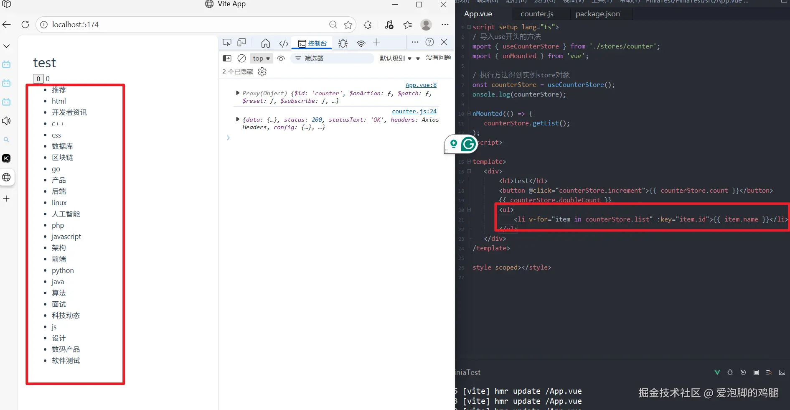The height and width of the screenshot is (410, 790).
Task: Open browser settings and more menu
Action: (445, 25)
